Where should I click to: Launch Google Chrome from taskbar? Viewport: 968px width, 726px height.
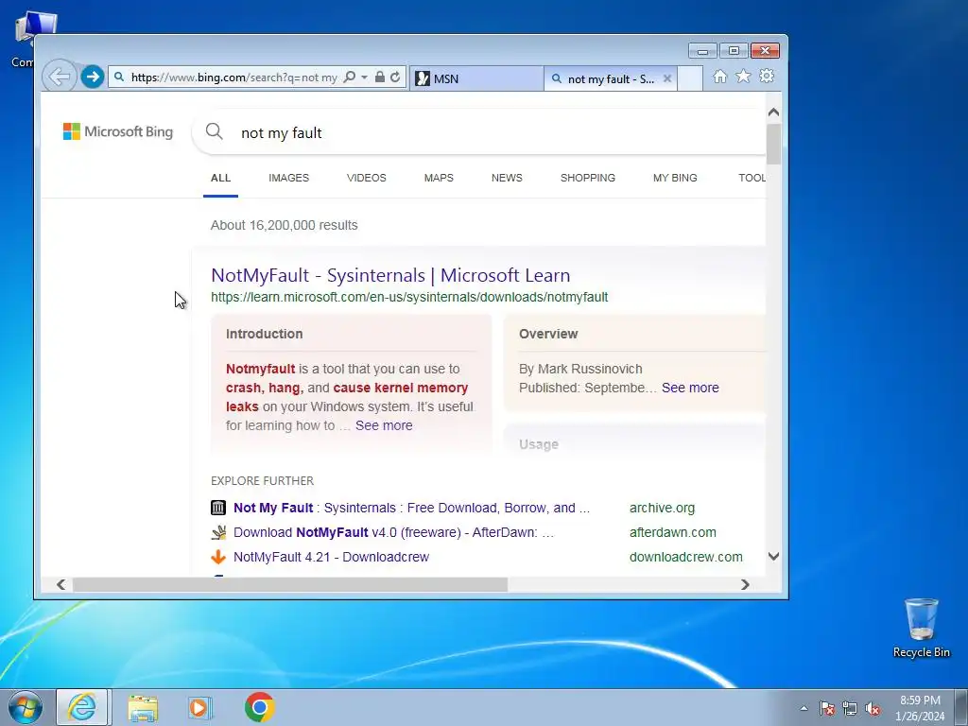coord(259,707)
